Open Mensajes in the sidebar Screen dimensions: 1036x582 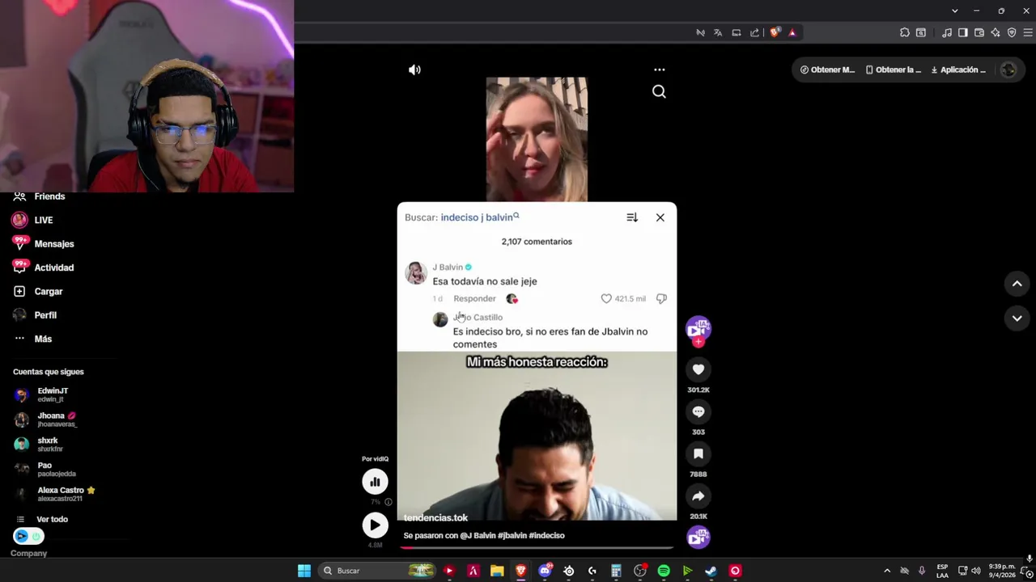click(x=54, y=243)
